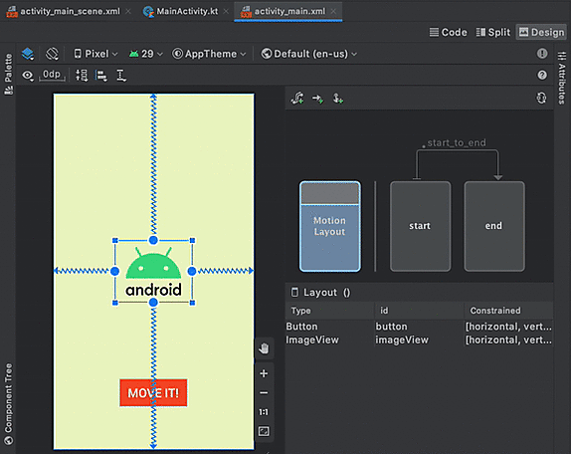Switch to Design view mode

pos(541,33)
